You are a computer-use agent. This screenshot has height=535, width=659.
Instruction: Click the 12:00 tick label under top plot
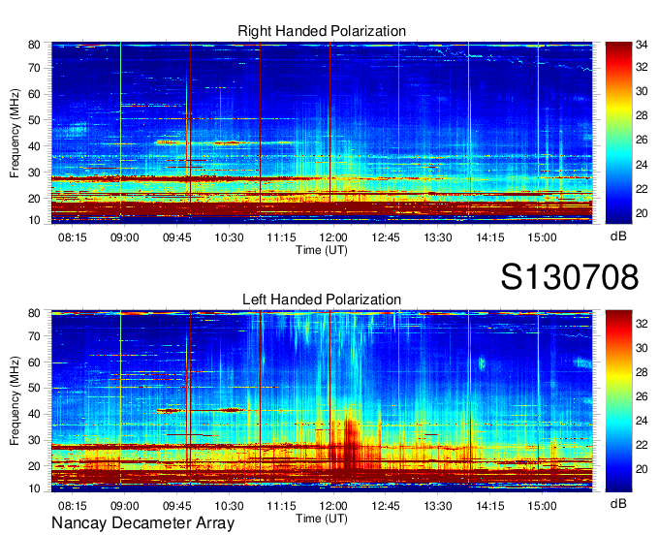333,237
